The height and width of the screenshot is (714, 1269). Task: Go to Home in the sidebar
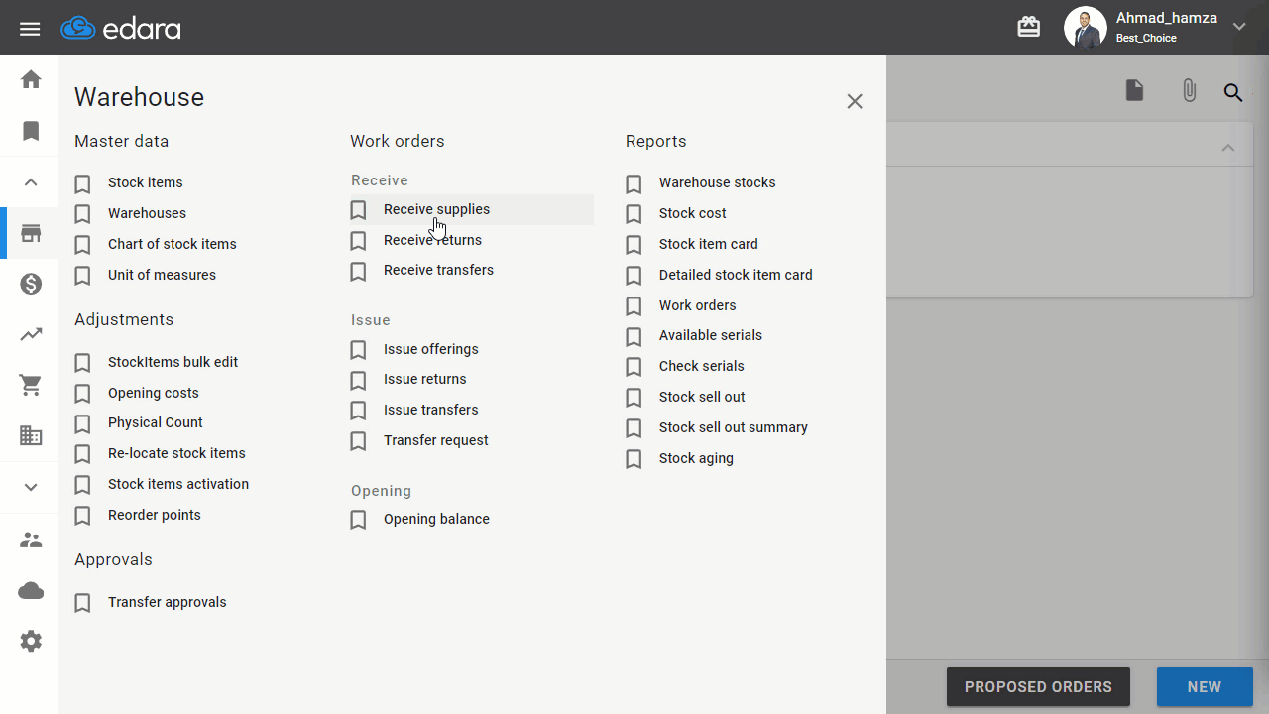pos(31,79)
